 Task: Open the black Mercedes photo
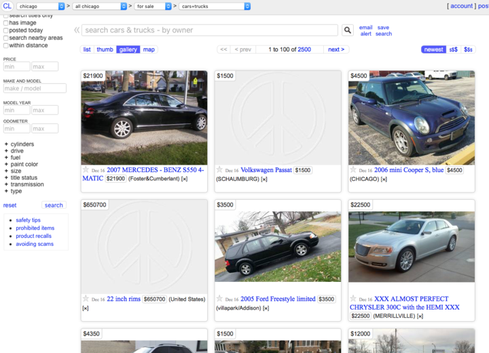pyautogui.click(x=144, y=118)
